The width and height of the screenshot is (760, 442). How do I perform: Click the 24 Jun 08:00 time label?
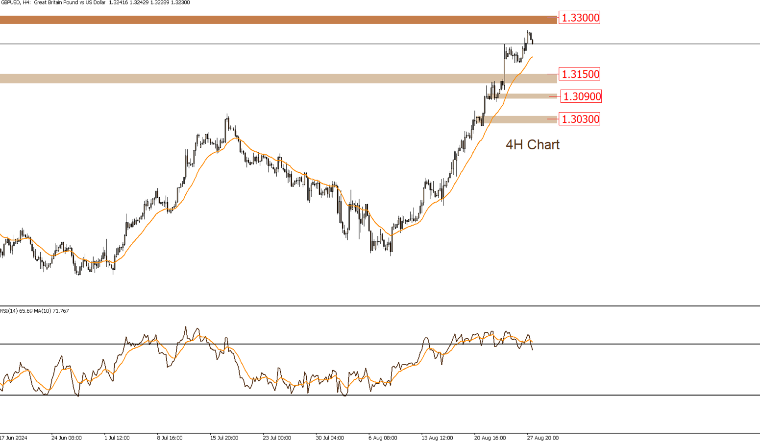pos(66,438)
